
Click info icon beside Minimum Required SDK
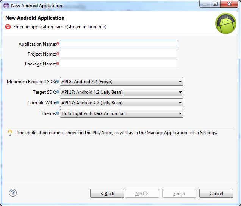click(58, 81)
